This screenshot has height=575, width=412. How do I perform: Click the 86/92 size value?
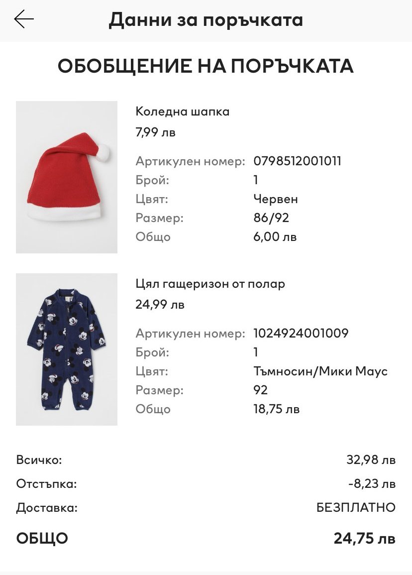[271, 218]
